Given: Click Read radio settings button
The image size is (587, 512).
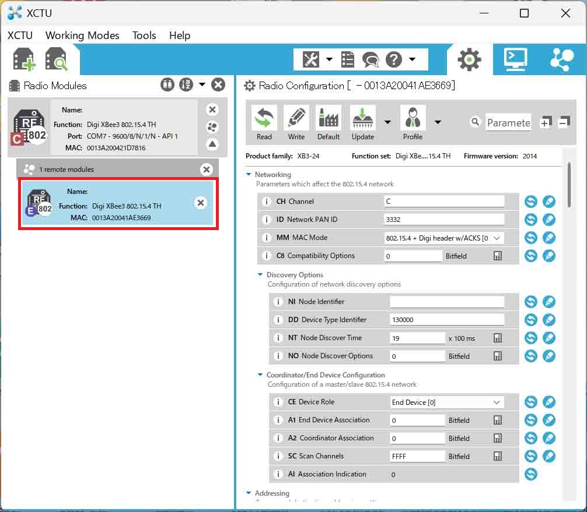Looking at the screenshot, I should coord(264,123).
